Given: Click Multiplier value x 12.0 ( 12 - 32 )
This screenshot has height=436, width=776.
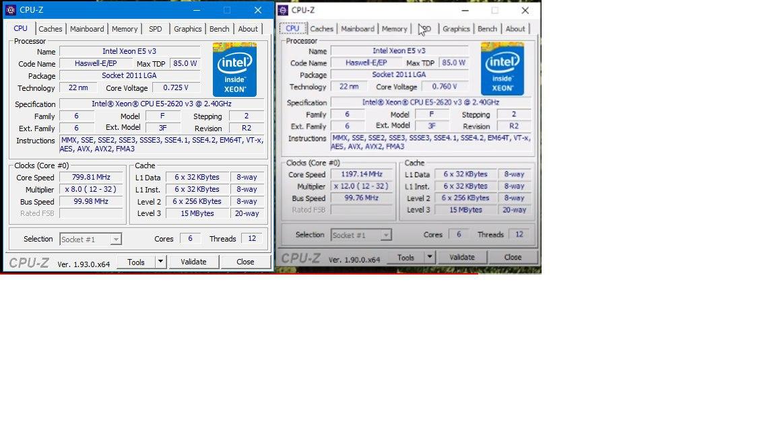Looking at the screenshot, I should (x=362, y=186).
